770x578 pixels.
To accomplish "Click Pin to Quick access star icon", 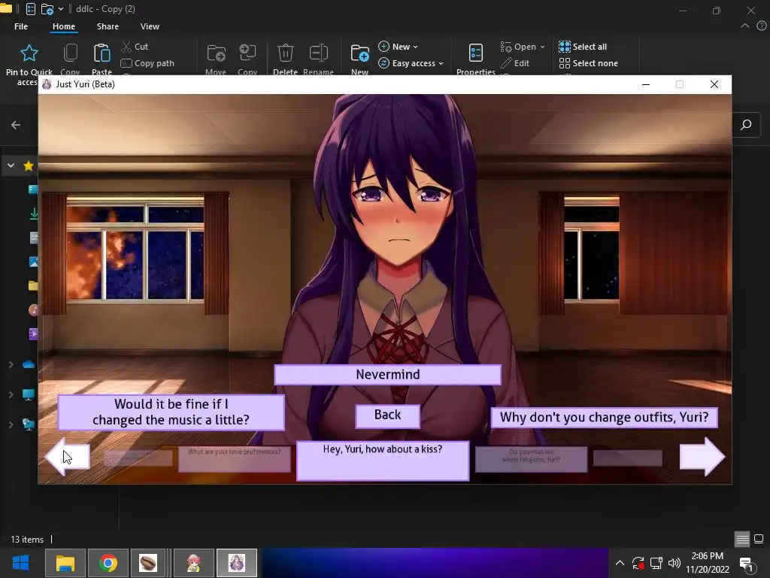I will click(29, 53).
